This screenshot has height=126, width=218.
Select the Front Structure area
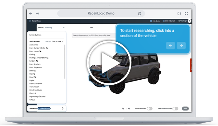coord(35,64)
